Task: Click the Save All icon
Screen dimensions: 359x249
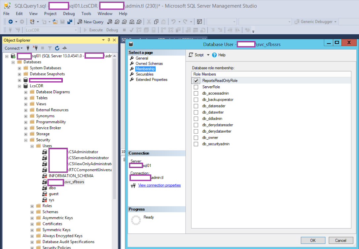Action: pyautogui.click(x=70, y=21)
